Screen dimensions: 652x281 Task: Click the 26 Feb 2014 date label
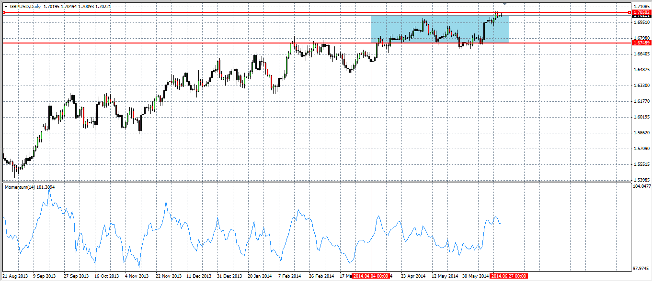[321, 276]
